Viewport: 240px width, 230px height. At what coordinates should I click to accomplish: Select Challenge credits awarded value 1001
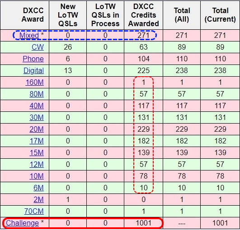tap(144, 223)
